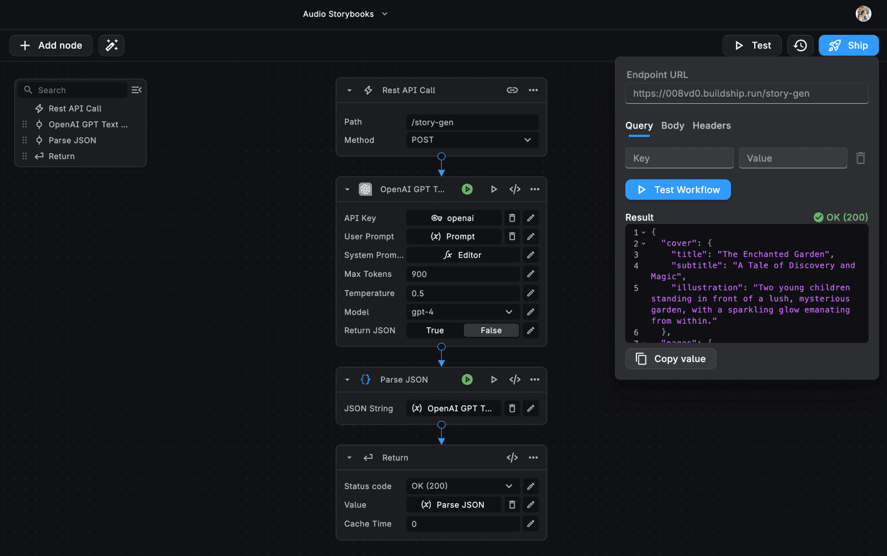The height and width of the screenshot is (556, 887).
Task: View code of Parse JSON node
Action: (x=515, y=379)
